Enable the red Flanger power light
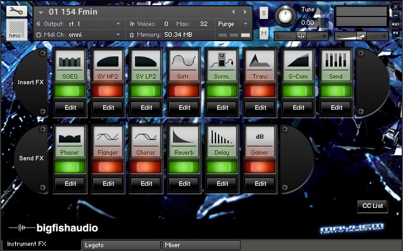 (x=108, y=167)
